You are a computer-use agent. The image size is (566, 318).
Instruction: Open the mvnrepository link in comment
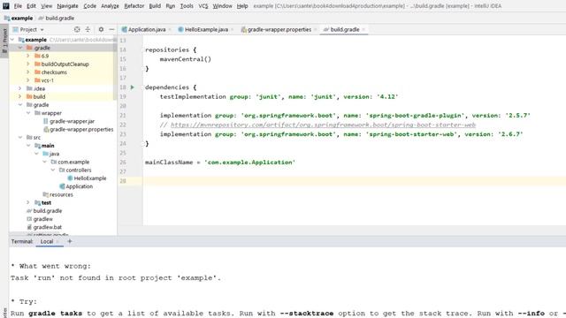point(323,125)
